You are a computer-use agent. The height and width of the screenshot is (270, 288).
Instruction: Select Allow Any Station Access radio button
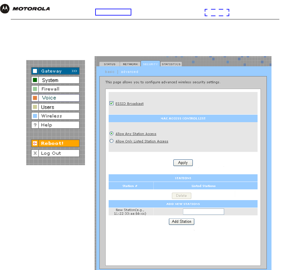tap(112, 134)
